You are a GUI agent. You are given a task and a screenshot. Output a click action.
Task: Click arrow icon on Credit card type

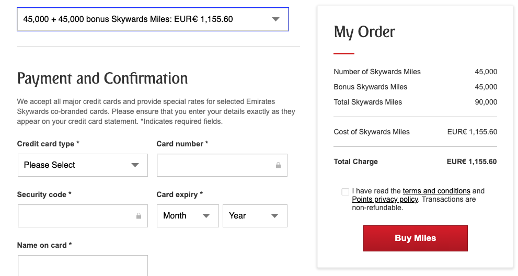[135, 165]
